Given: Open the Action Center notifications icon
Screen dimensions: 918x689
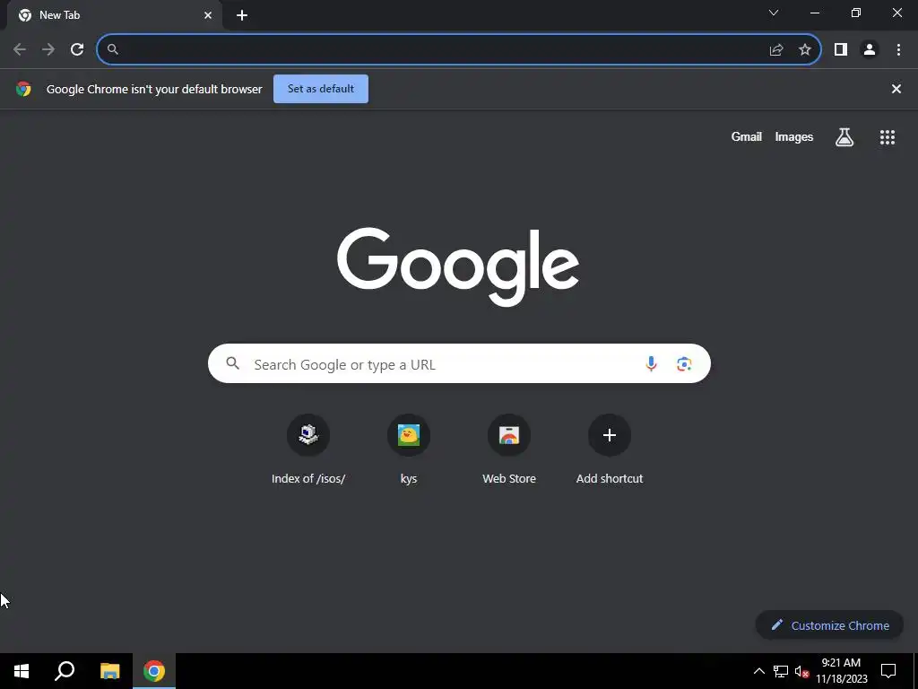Looking at the screenshot, I should 888,671.
